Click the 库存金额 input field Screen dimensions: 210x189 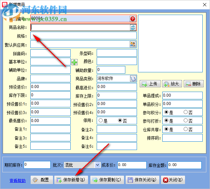pos(185,165)
